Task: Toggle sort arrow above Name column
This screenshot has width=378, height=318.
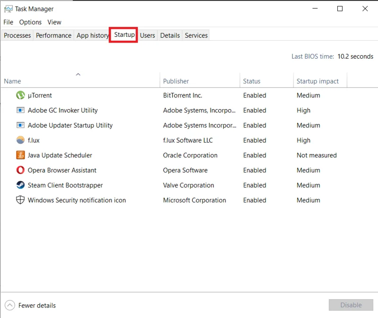Action: (78, 75)
